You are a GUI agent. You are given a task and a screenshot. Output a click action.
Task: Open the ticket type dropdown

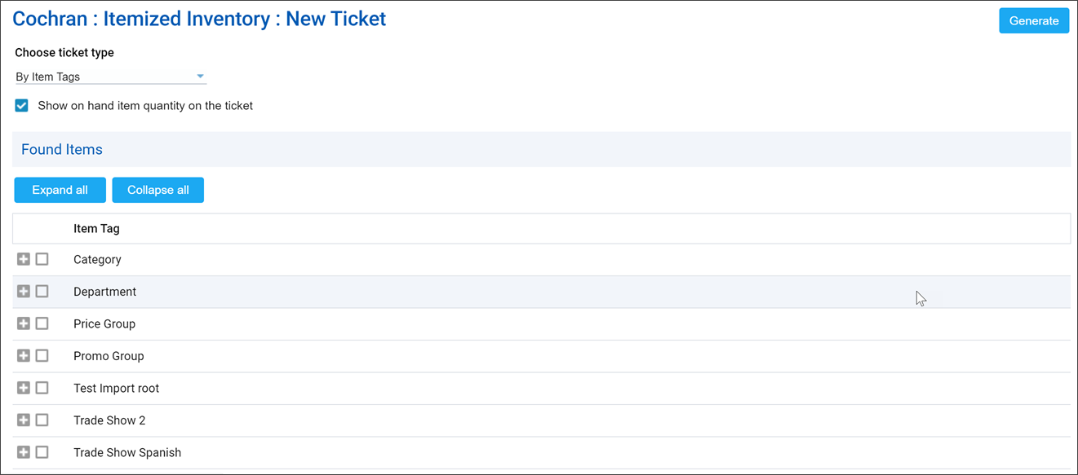coord(110,77)
